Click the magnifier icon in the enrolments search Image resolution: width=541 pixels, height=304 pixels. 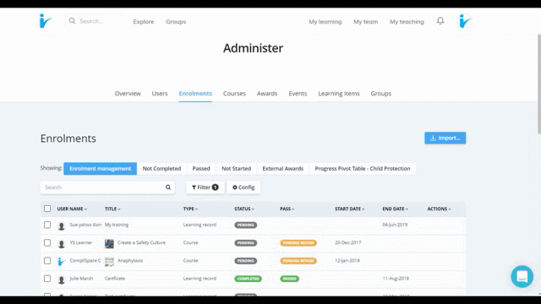coord(168,187)
